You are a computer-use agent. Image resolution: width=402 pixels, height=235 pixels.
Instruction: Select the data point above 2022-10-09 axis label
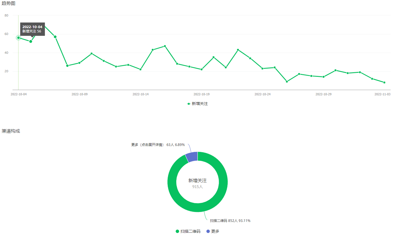pos(79,63)
